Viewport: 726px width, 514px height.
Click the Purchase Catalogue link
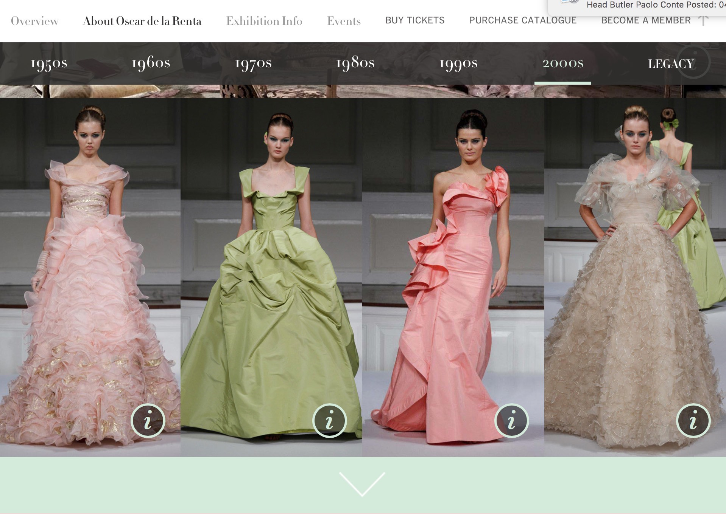(522, 20)
